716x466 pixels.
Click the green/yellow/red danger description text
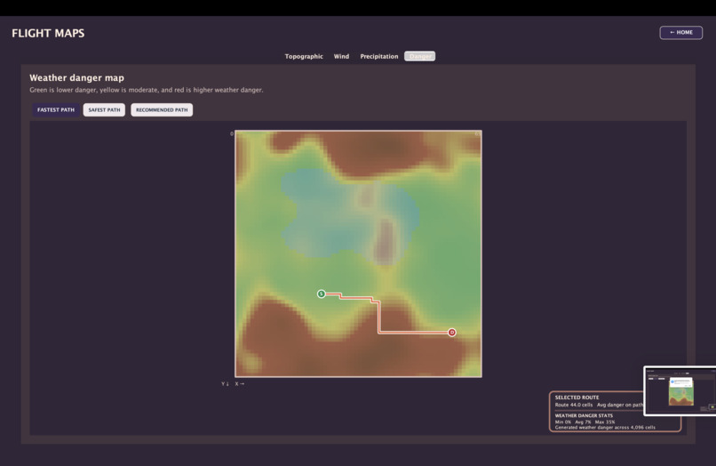pyautogui.click(x=146, y=90)
